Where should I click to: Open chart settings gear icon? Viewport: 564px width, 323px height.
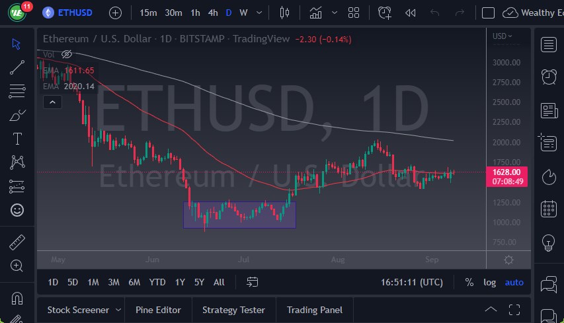tap(508, 260)
